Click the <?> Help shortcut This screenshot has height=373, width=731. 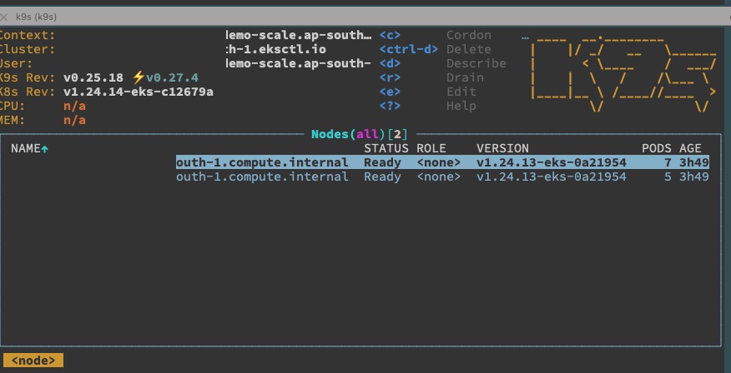[428, 106]
